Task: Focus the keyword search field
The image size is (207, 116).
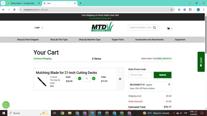Action: pos(141,27)
